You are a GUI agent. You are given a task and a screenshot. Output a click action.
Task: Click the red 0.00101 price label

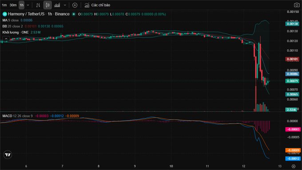coord(292,59)
